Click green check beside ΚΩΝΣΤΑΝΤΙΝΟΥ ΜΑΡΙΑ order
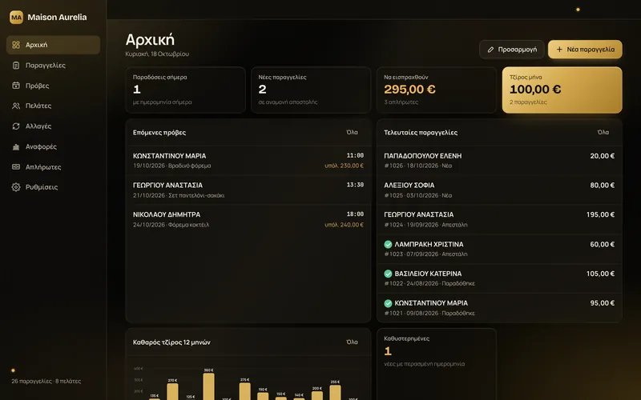 [x=388, y=303]
